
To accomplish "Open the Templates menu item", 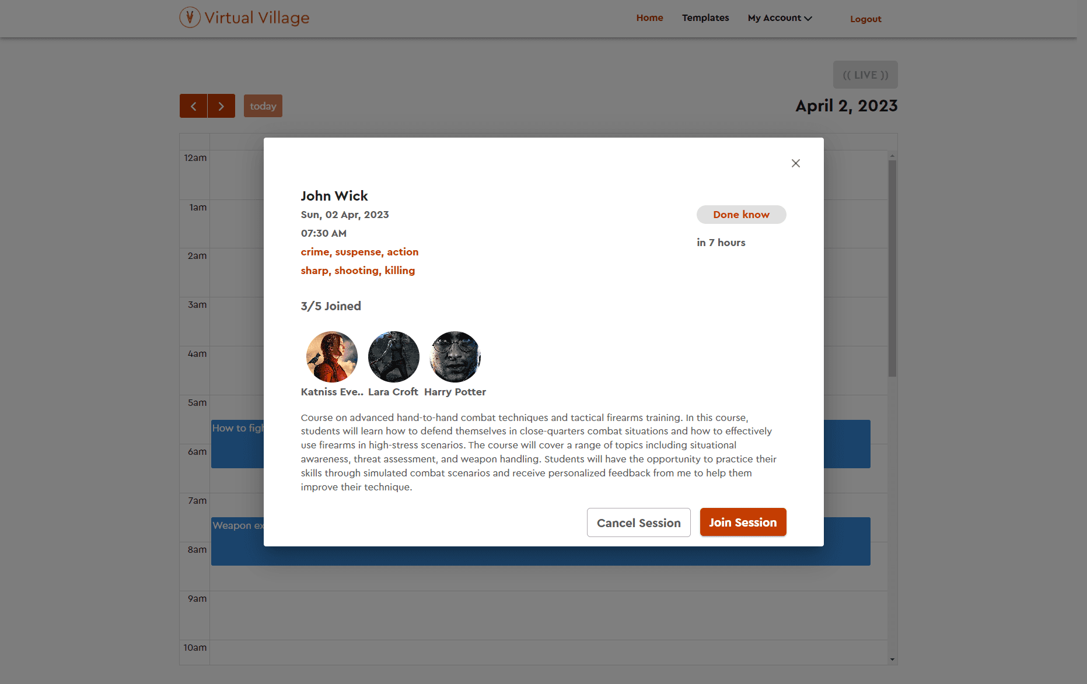I will tap(705, 18).
